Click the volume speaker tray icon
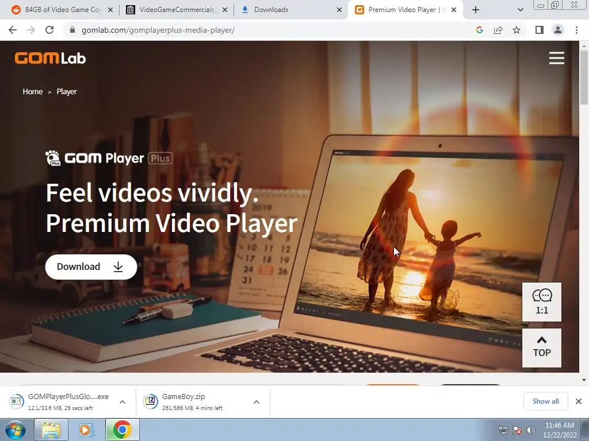The width and height of the screenshot is (589, 441). click(530, 430)
